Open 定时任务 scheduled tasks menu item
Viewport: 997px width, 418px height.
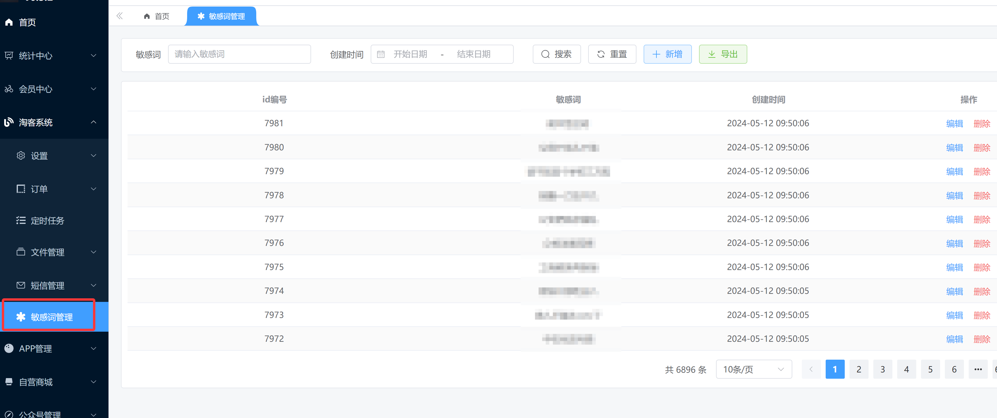[x=47, y=220]
